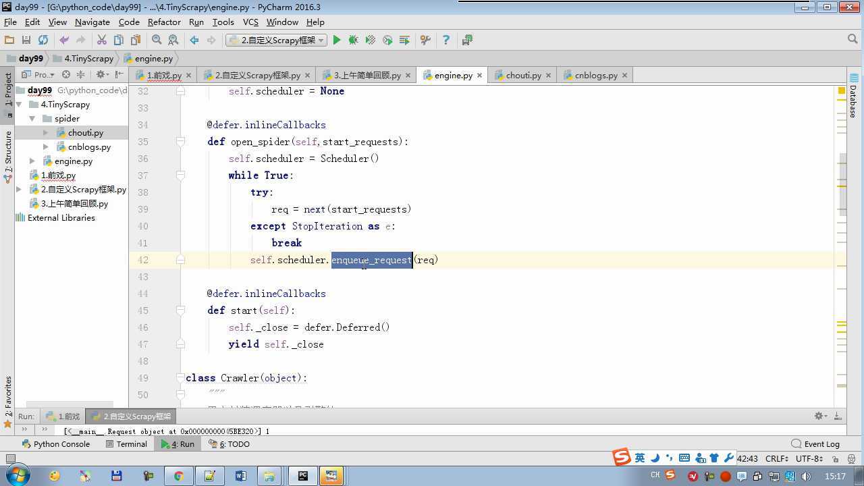Close the engine.py editor tab
This screenshot has height=486, width=864.
pos(480,76)
